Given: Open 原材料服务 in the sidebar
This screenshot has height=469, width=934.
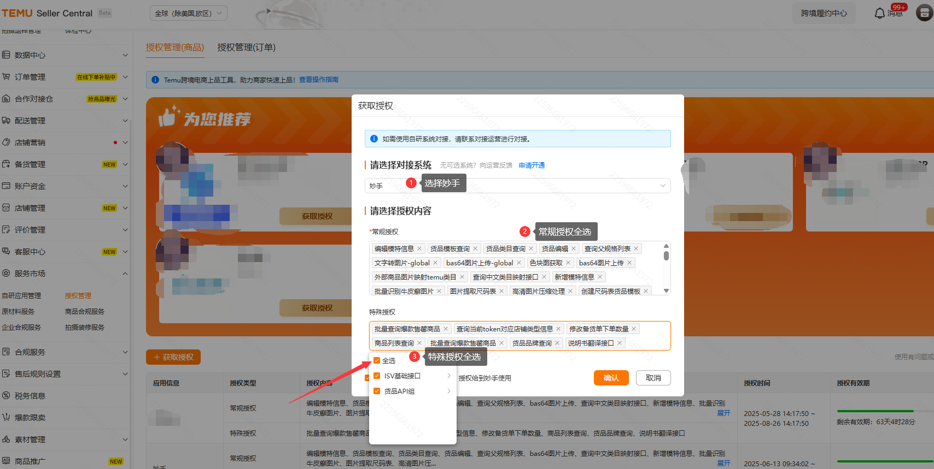Looking at the screenshot, I should (18, 311).
